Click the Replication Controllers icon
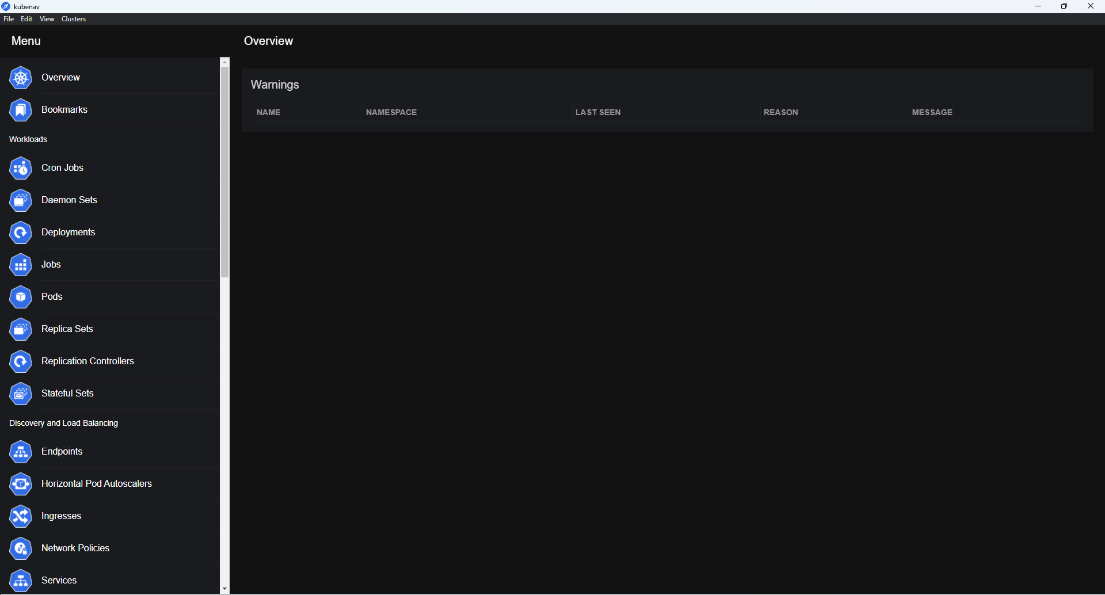1105x595 pixels. 21,361
